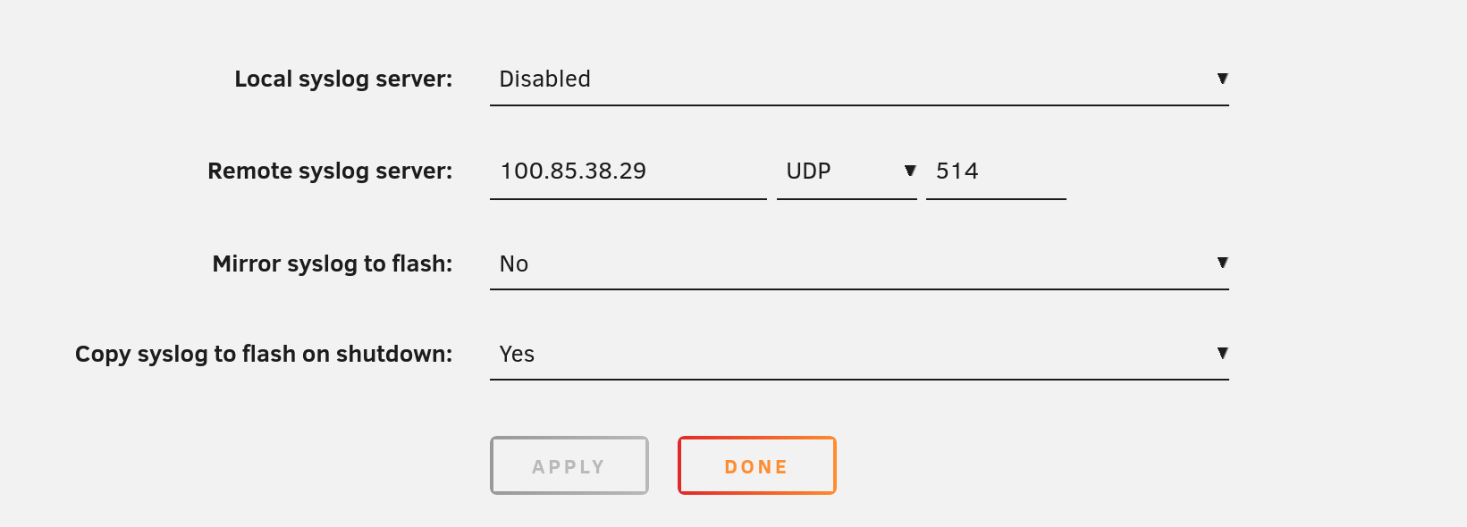1467x527 pixels.
Task: Click the dropdown arrow next to Disabled
Action: [1223, 79]
